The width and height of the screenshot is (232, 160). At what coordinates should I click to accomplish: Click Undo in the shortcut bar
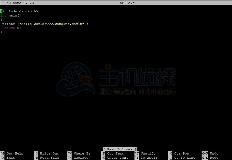[x=214, y=153]
